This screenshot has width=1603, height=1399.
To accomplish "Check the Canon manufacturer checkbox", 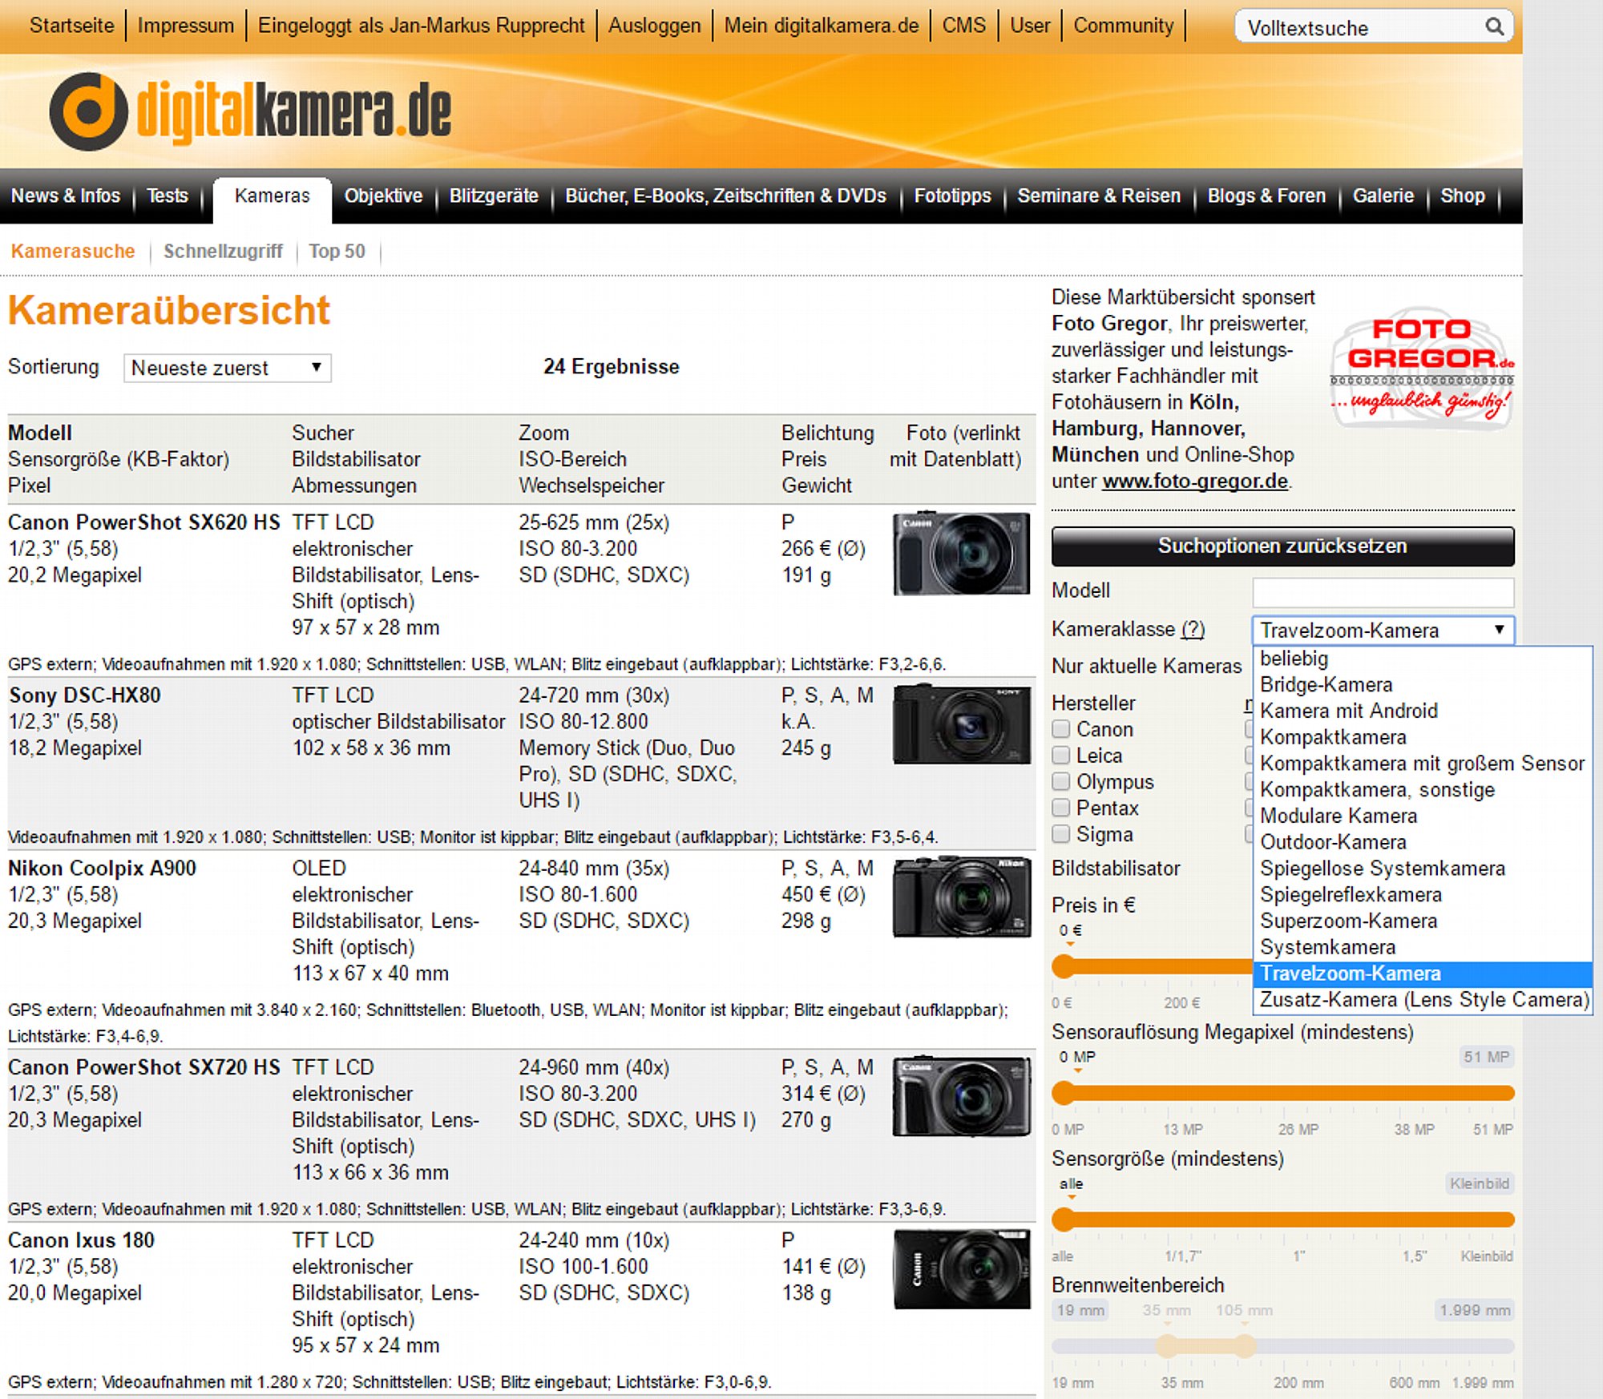I will (x=1061, y=729).
